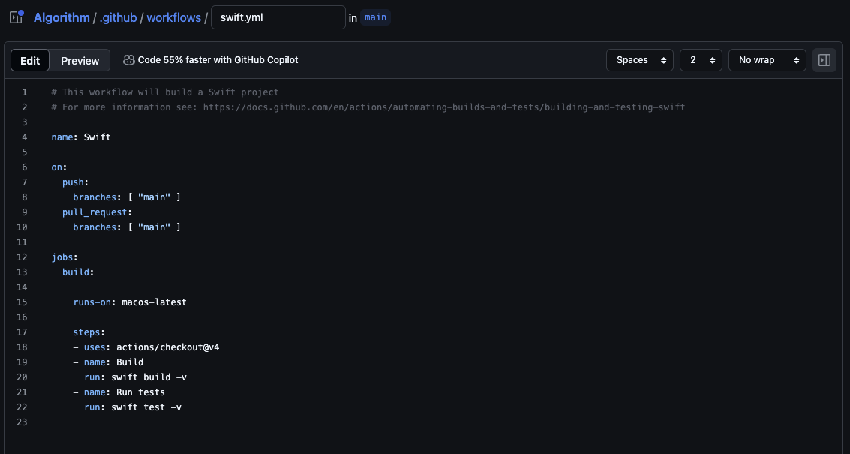The image size is (850, 454).
Task: Click 'run: swift test -v' line
Action: [132, 407]
